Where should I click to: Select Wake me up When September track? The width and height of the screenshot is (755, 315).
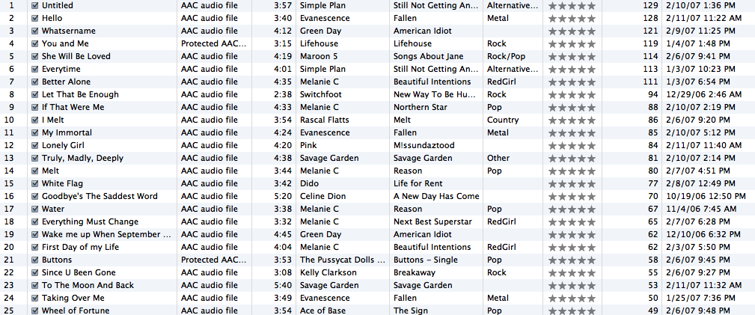[106, 234]
